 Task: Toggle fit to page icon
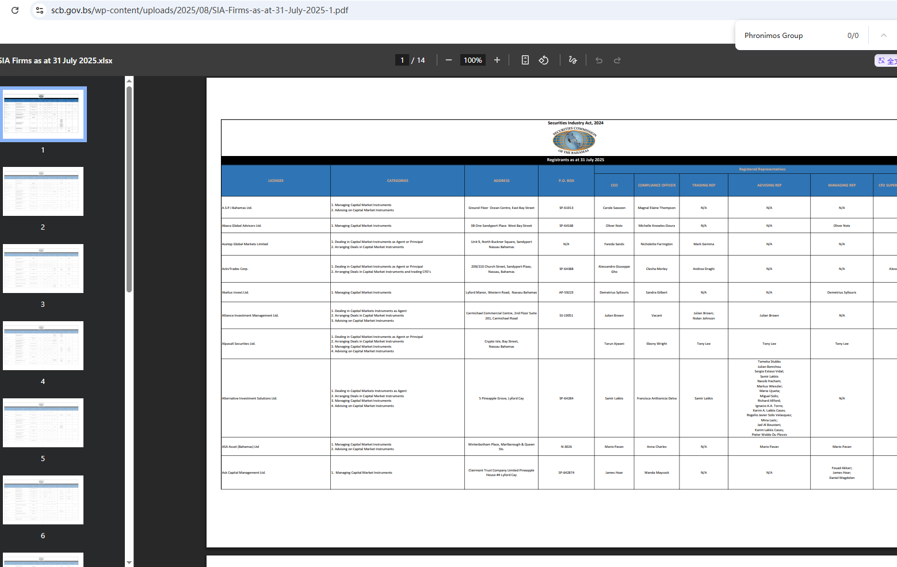coord(525,60)
